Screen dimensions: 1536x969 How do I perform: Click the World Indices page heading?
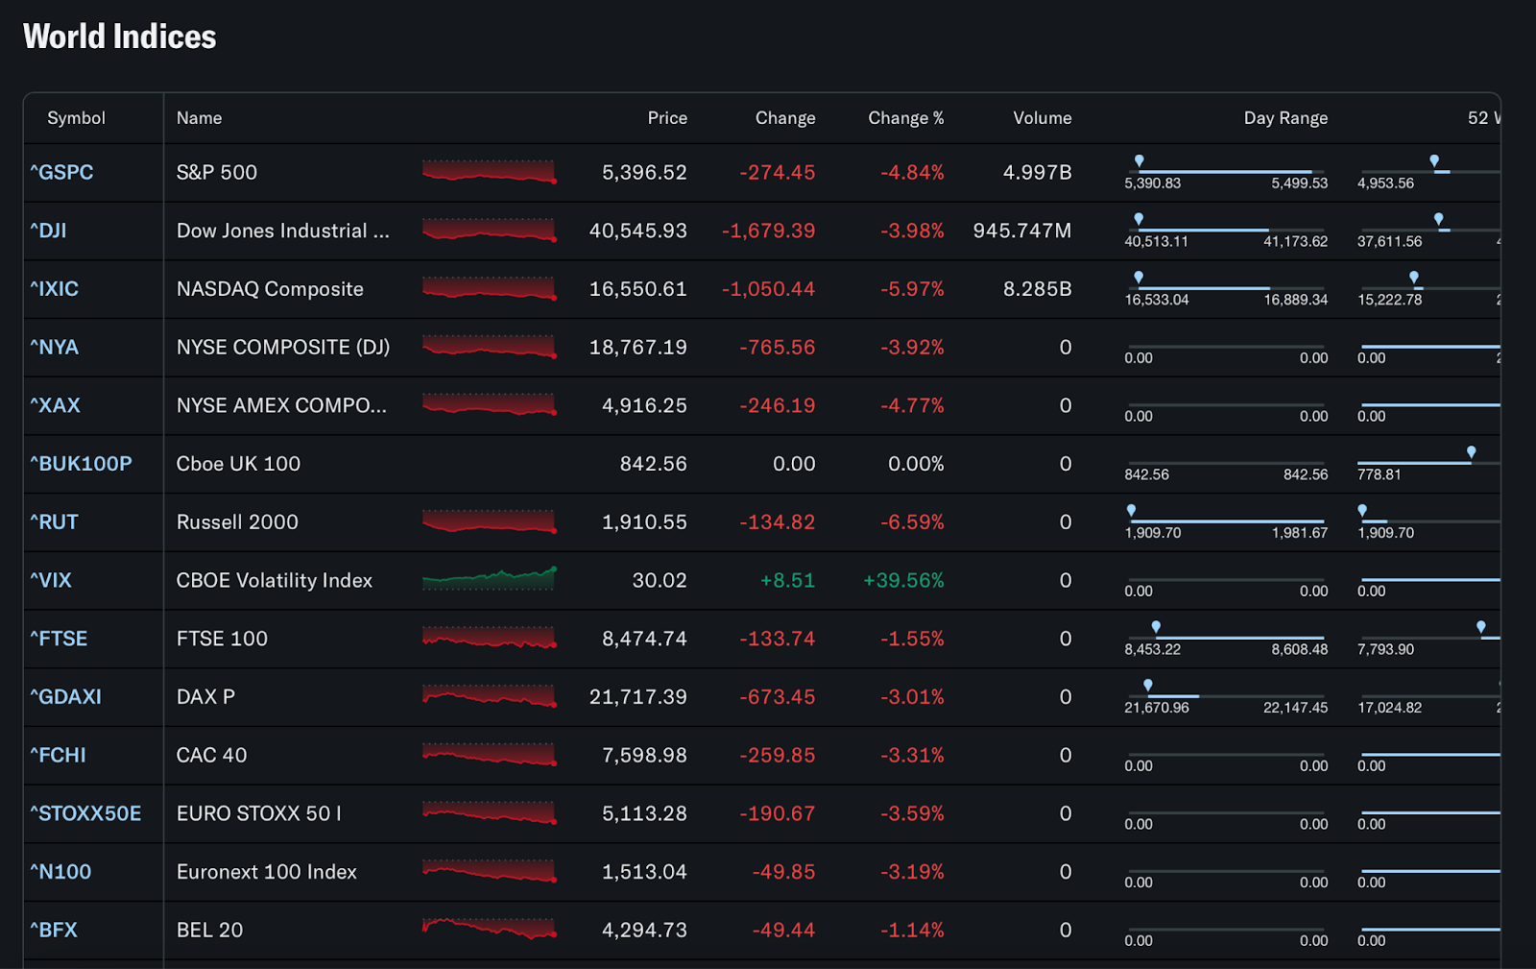tap(120, 36)
